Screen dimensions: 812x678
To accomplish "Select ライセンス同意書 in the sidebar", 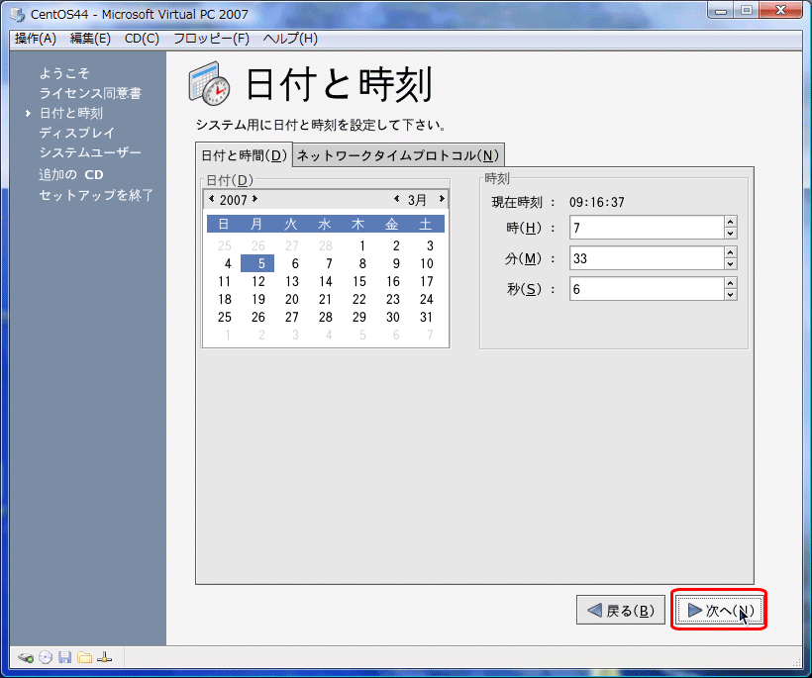I will (91, 93).
